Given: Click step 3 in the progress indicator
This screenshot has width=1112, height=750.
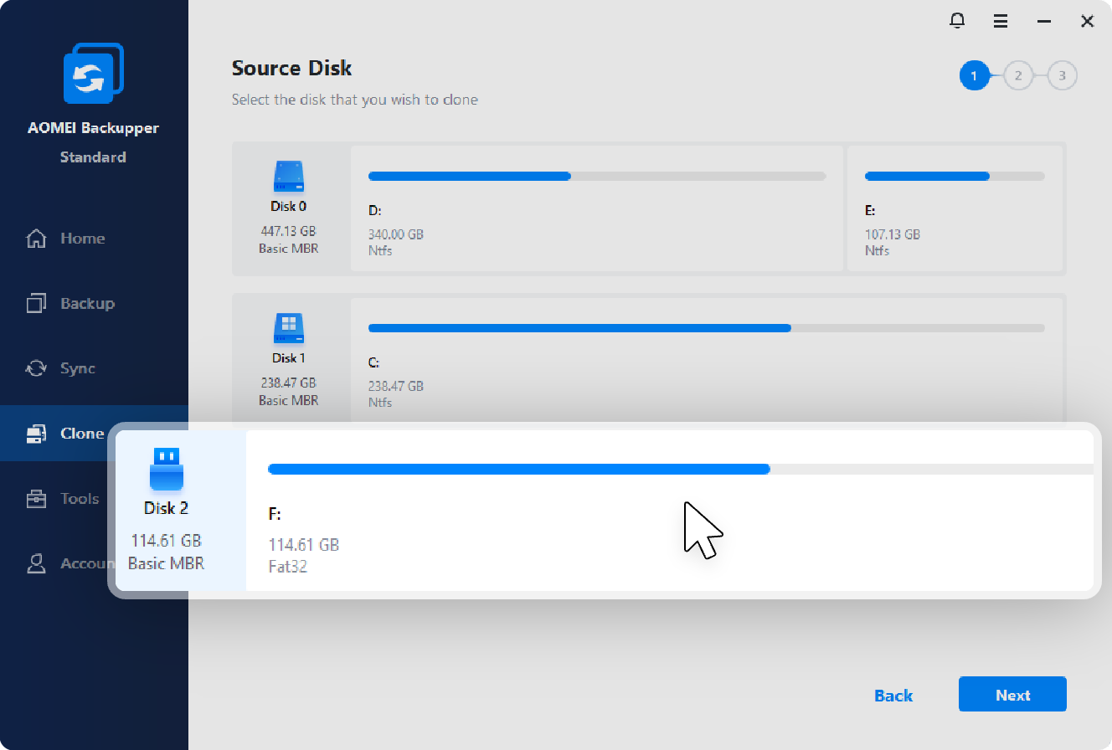Looking at the screenshot, I should point(1062,76).
